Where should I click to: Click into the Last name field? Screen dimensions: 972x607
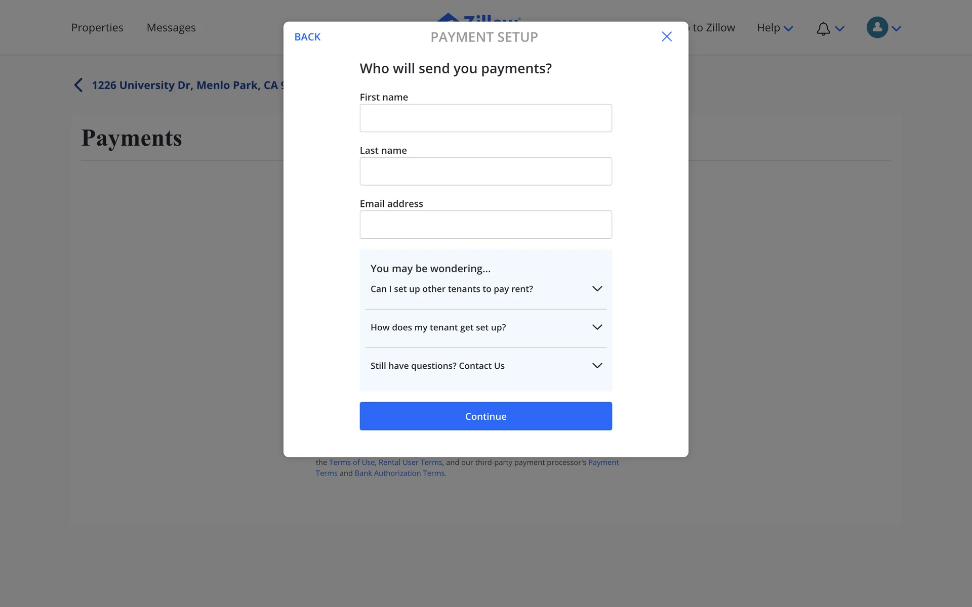[485, 171]
